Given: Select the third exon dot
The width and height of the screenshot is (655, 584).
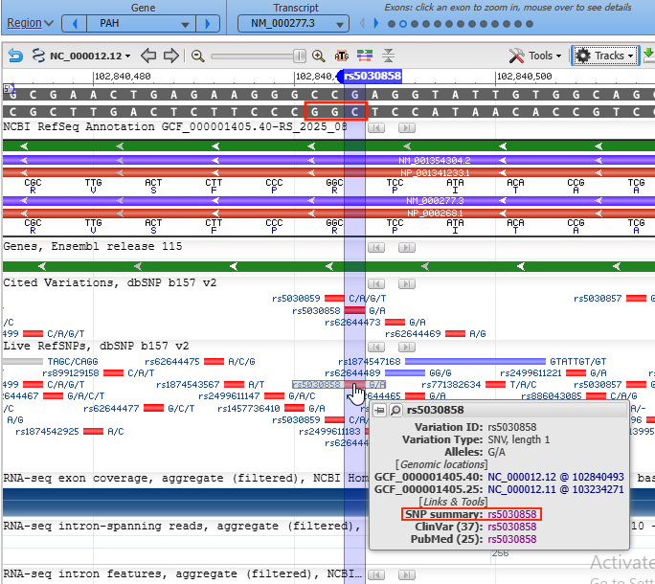Looking at the screenshot, I should click(x=415, y=24).
